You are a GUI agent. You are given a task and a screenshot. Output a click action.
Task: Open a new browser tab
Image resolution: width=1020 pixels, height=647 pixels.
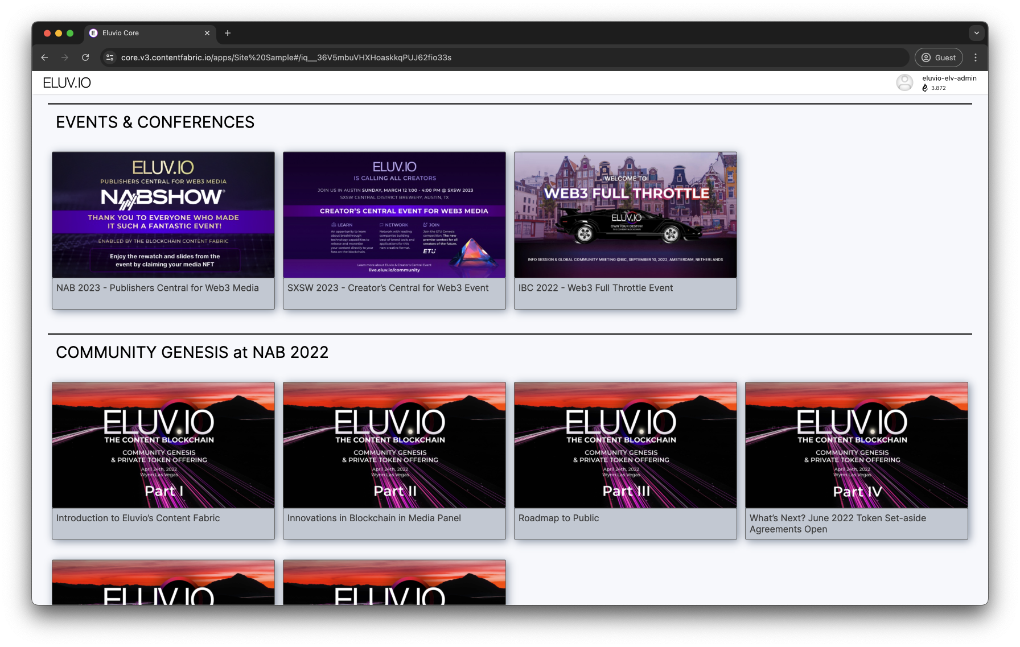pos(228,33)
